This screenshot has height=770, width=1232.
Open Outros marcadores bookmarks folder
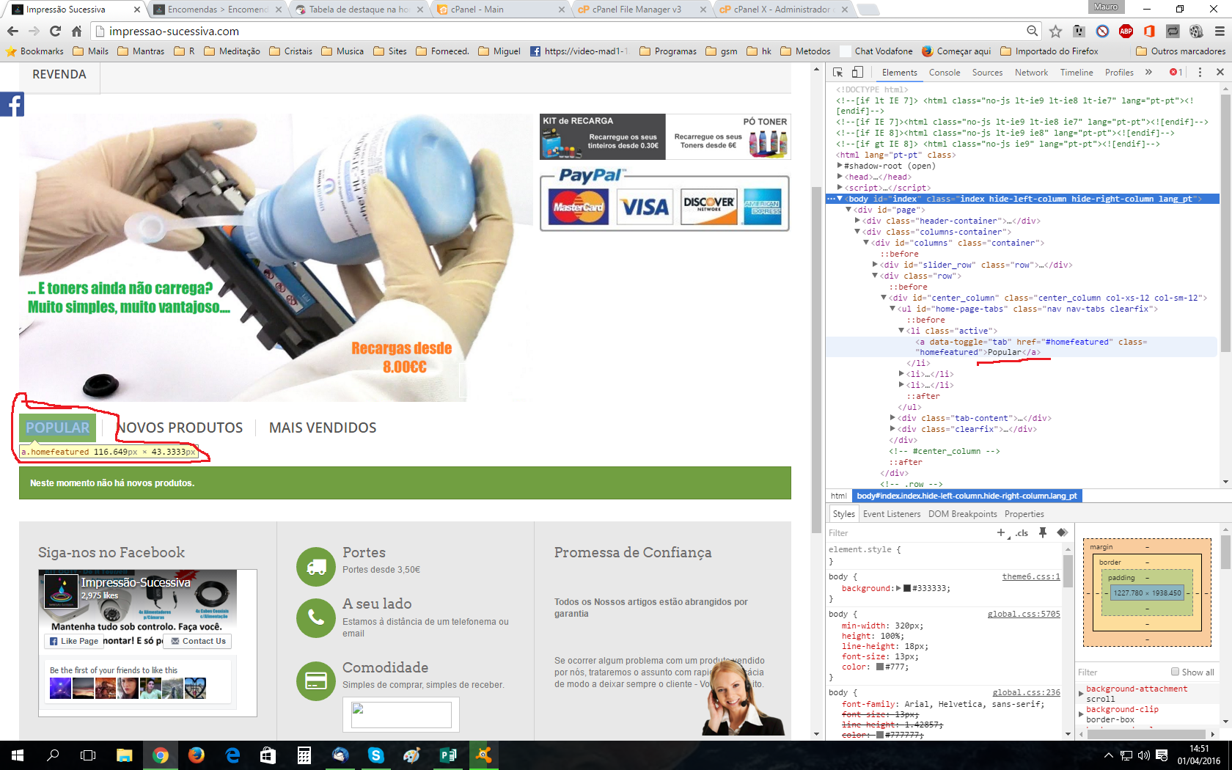(x=1181, y=51)
